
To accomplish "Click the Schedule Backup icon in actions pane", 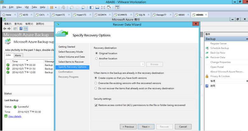I will (207, 48).
